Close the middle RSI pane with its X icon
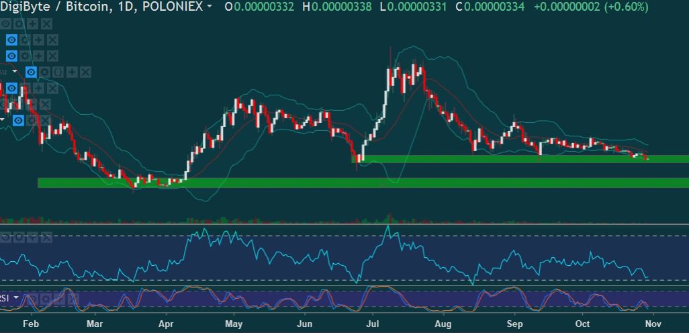 pyautogui.click(x=46, y=237)
